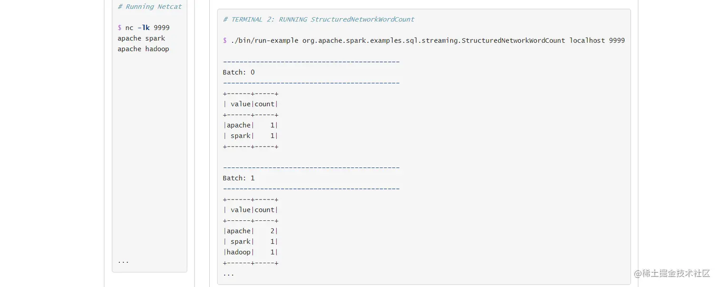The width and height of the screenshot is (719, 287).
Task: Click the value|count header in Batch 1
Action: pyautogui.click(x=251, y=210)
